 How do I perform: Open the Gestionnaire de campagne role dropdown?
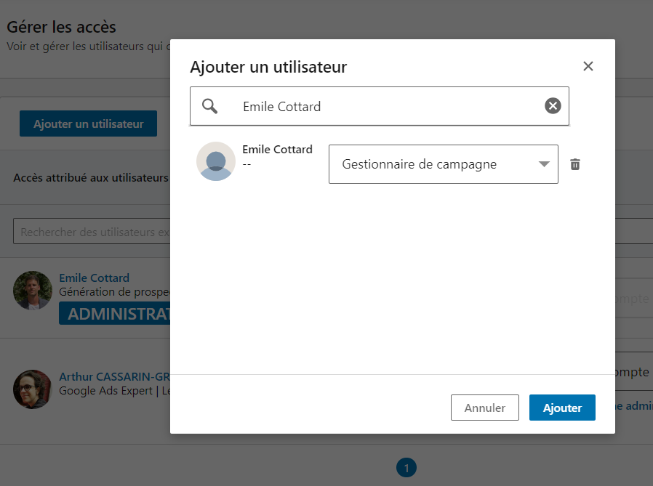coord(436,164)
